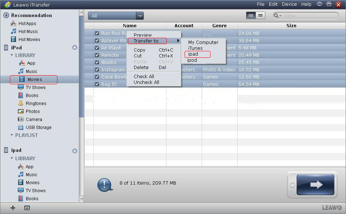Open the USB Storage icon
This screenshot has width=346, height=214.
(x=20, y=127)
